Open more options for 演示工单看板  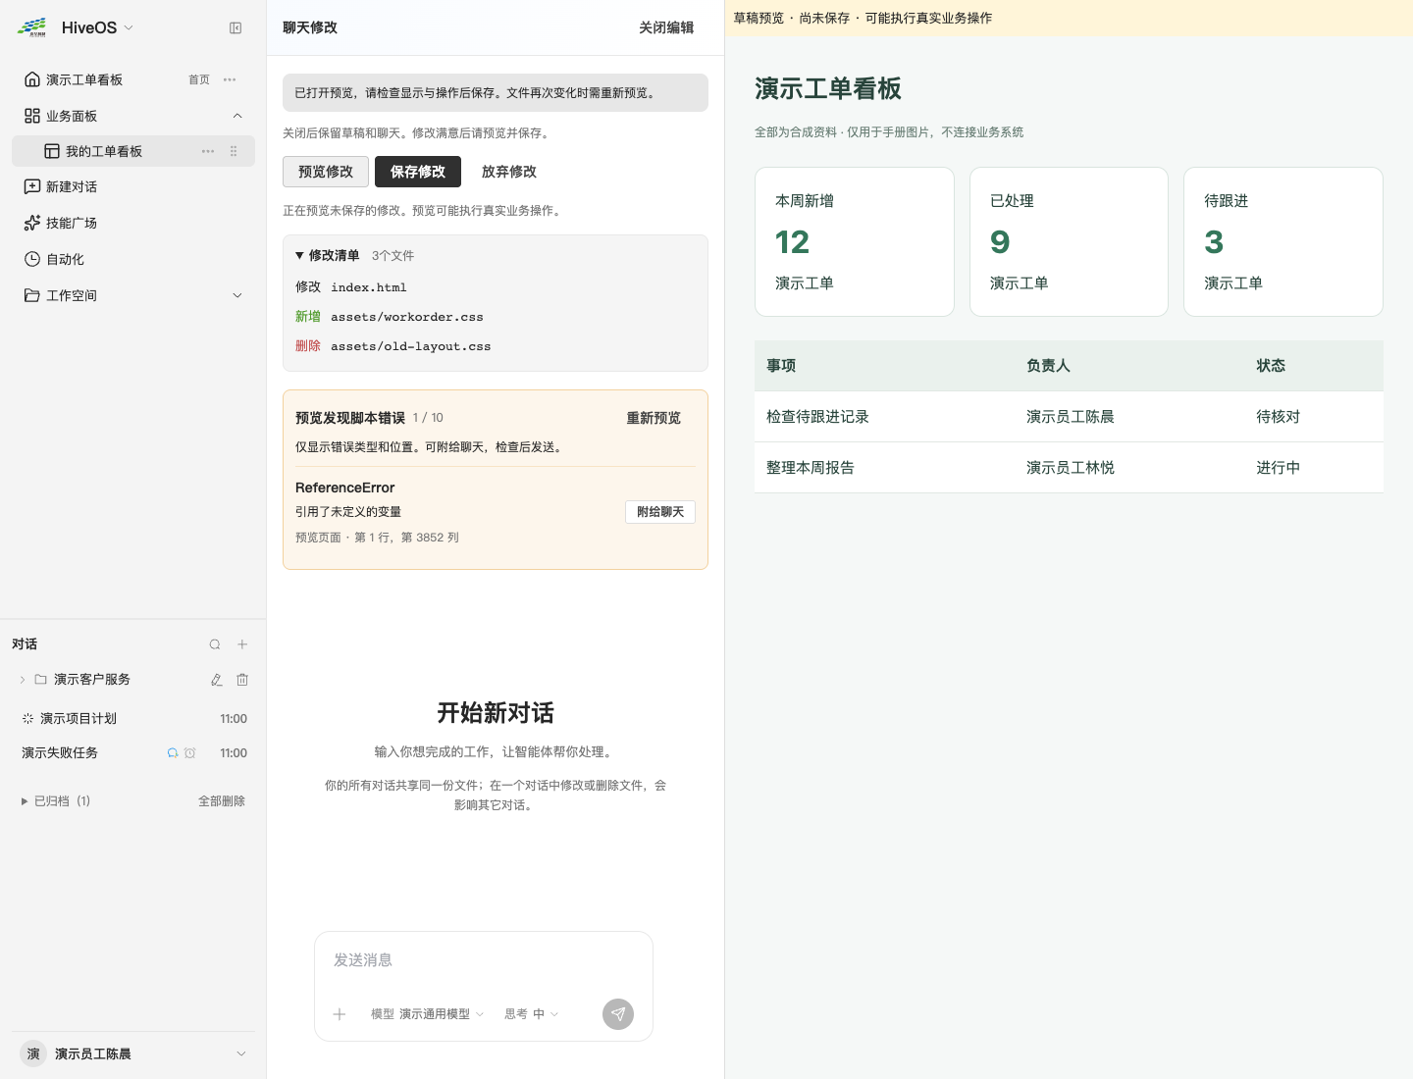230,79
